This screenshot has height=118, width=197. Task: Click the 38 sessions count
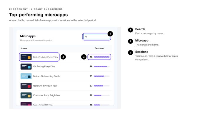(91, 66)
